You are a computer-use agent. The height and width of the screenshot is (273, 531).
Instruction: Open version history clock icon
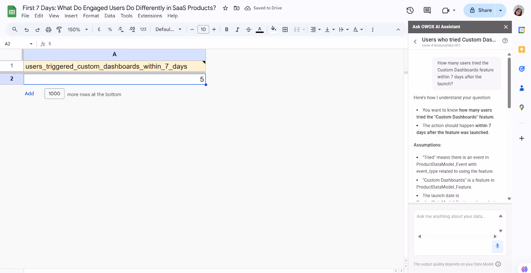(x=410, y=10)
